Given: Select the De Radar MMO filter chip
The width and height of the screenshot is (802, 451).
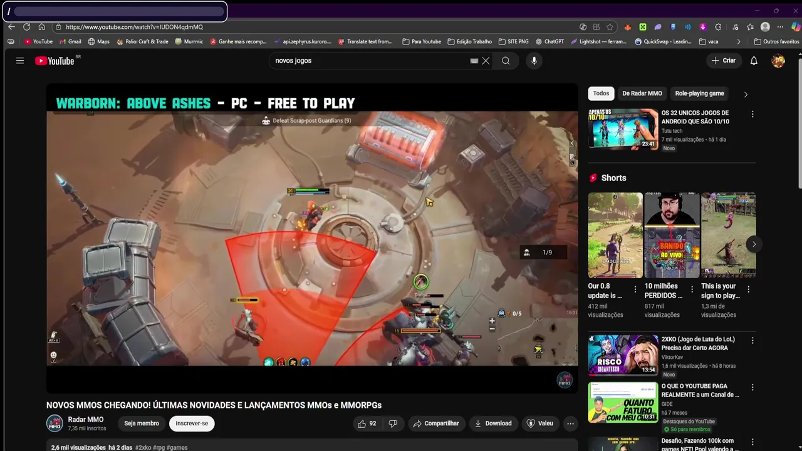Looking at the screenshot, I should [x=642, y=93].
